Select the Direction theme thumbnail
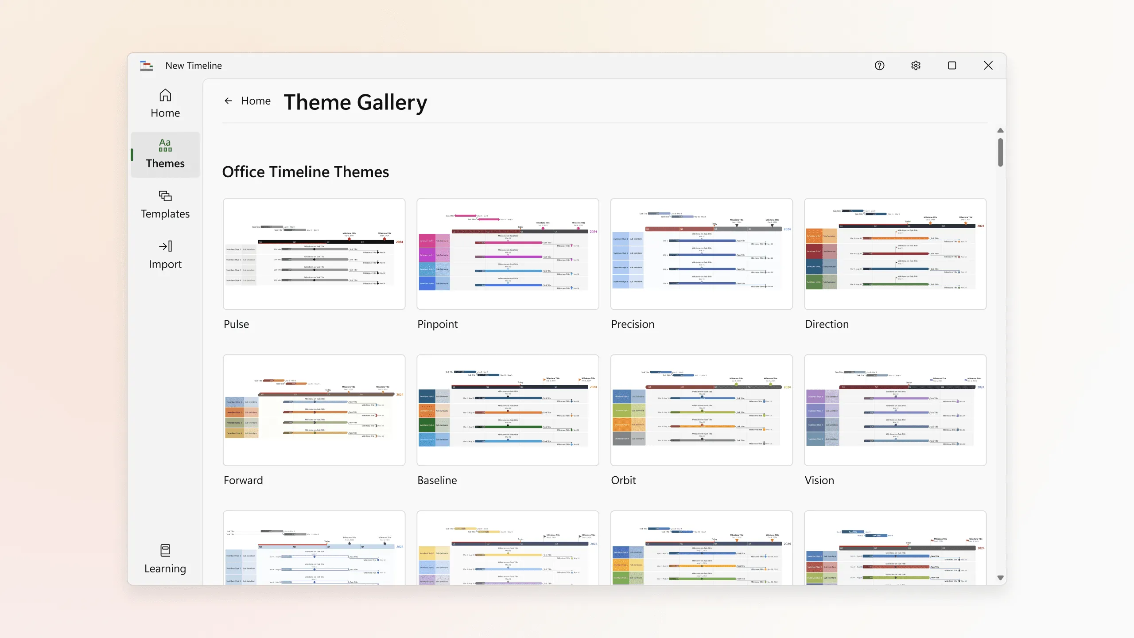This screenshot has width=1134, height=638. 895,254
